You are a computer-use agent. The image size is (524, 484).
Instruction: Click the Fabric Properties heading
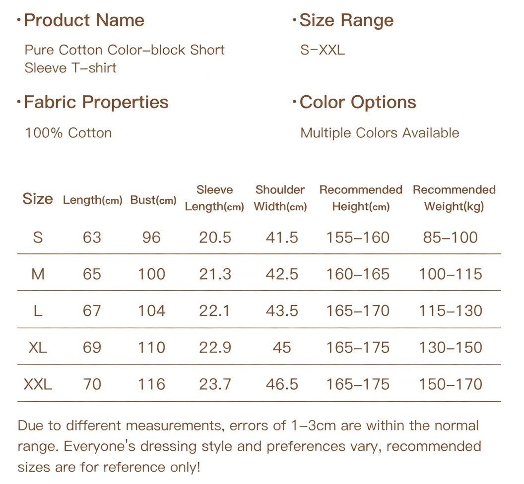pyautogui.click(x=96, y=102)
